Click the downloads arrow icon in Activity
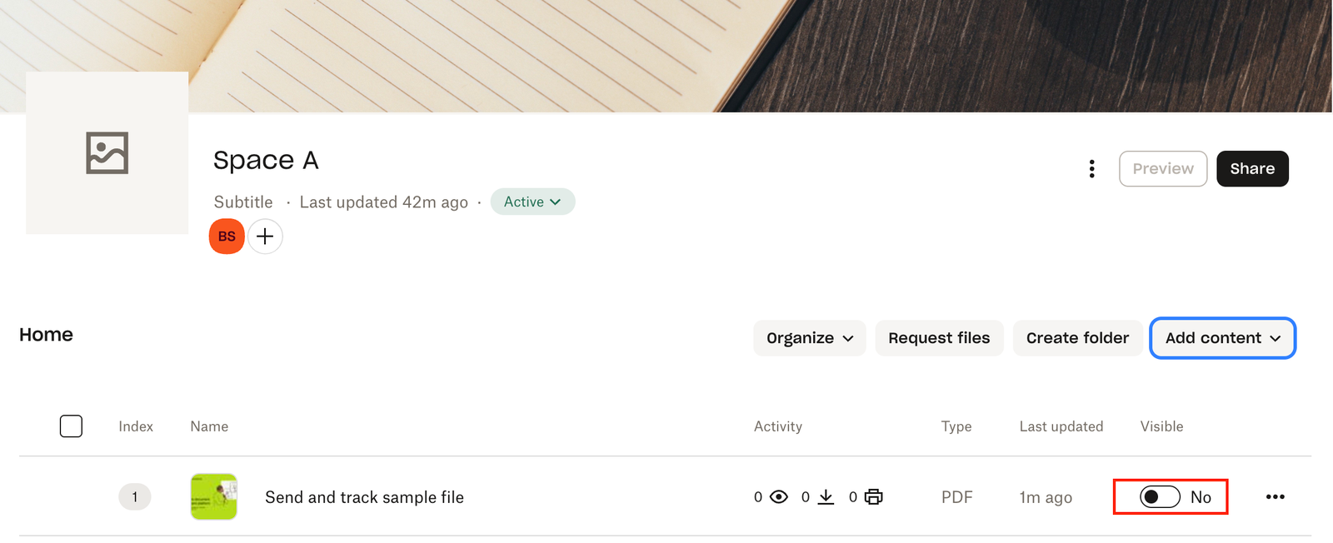 826,497
